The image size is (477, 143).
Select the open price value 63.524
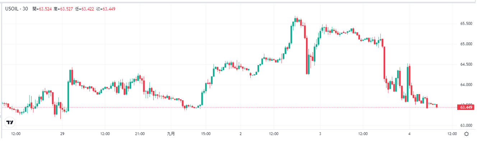[45, 9]
